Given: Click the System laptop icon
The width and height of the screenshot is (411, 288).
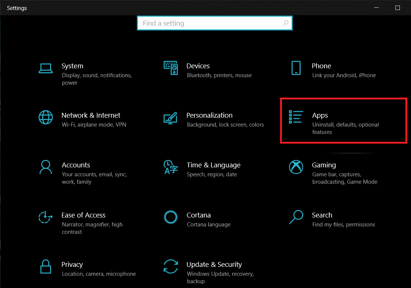Looking at the screenshot, I should click(x=46, y=68).
